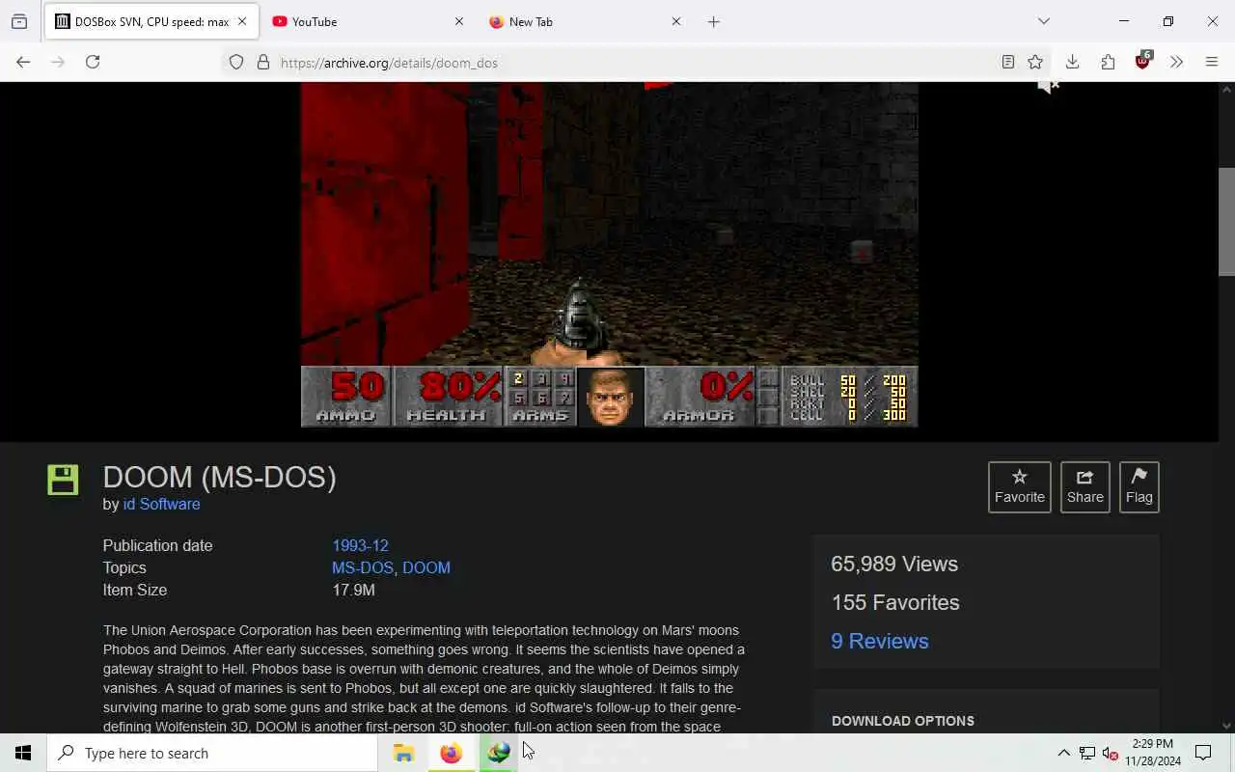1235x772 pixels.
Task: Click the green software floppy icon
Action: pos(63,480)
